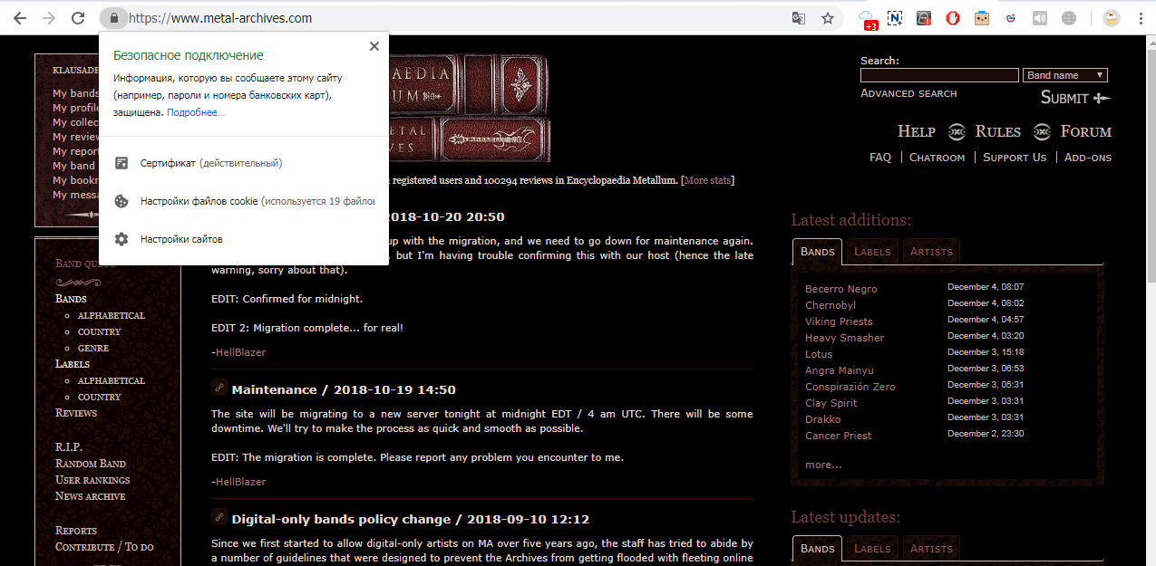This screenshot has height=566, width=1156.
Task: Click the red-blue G extension icon
Action: pos(1010,18)
